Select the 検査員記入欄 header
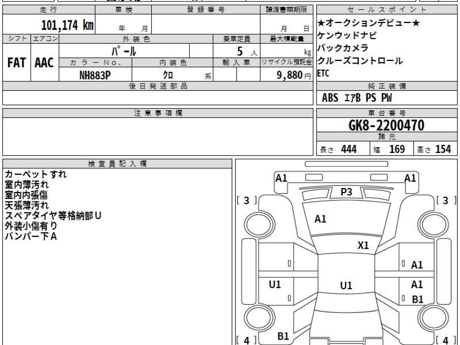Viewport: 460px width, 345px height. [117, 164]
